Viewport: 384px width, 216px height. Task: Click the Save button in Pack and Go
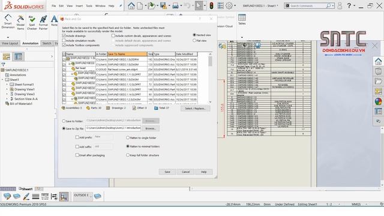click(167, 172)
